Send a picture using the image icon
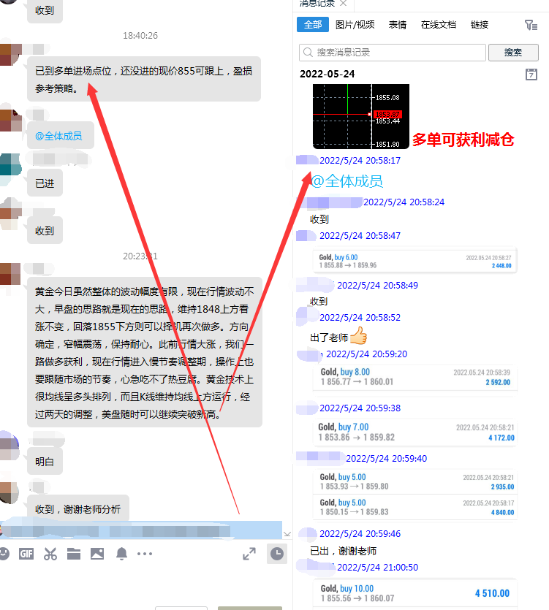The height and width of the screenshot is (610, 549). coord(97,554)
